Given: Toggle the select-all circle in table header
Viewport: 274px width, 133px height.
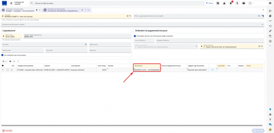Looking at the screenshot, I should (3, 66).
